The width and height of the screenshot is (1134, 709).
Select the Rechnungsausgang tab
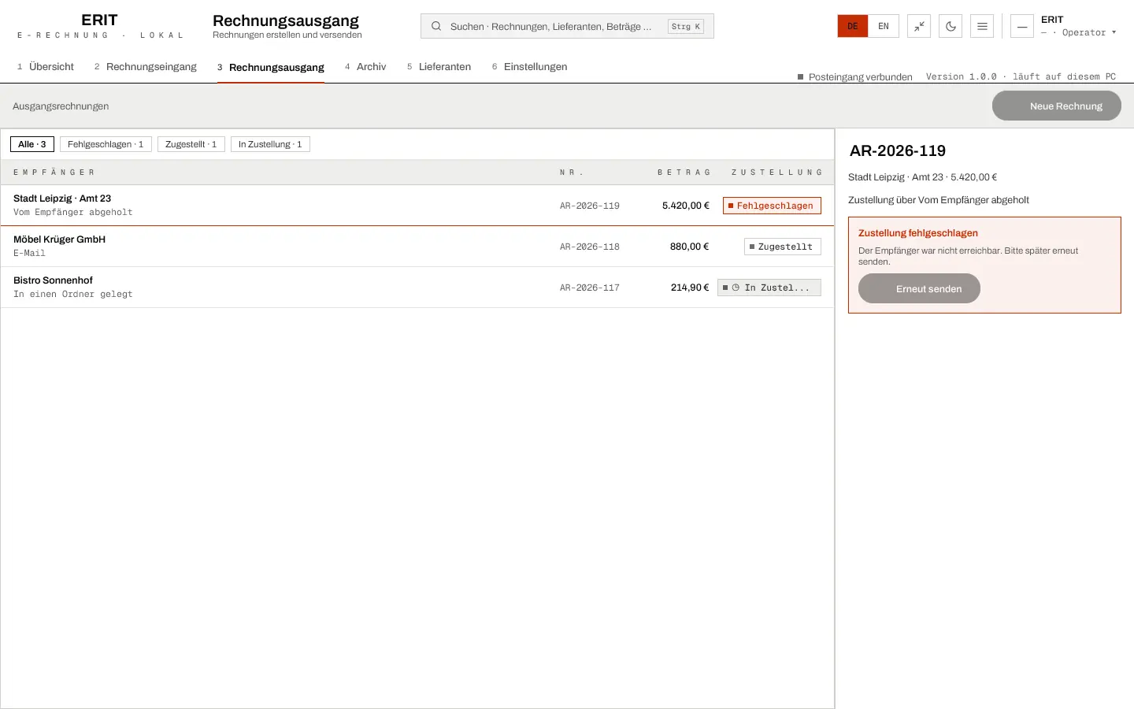point(271,67)
